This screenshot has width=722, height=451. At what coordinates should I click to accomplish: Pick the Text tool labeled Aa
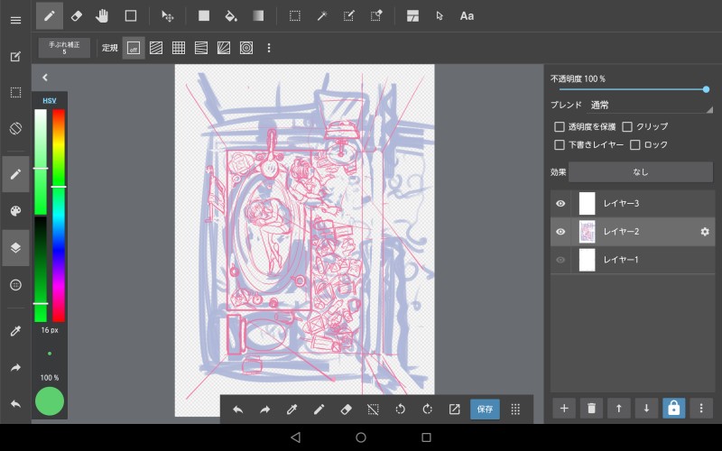pyautogui.click(x=467, y=15)
